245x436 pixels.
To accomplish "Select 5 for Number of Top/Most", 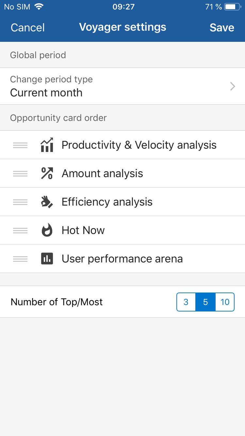I will (x=205, y=302).
